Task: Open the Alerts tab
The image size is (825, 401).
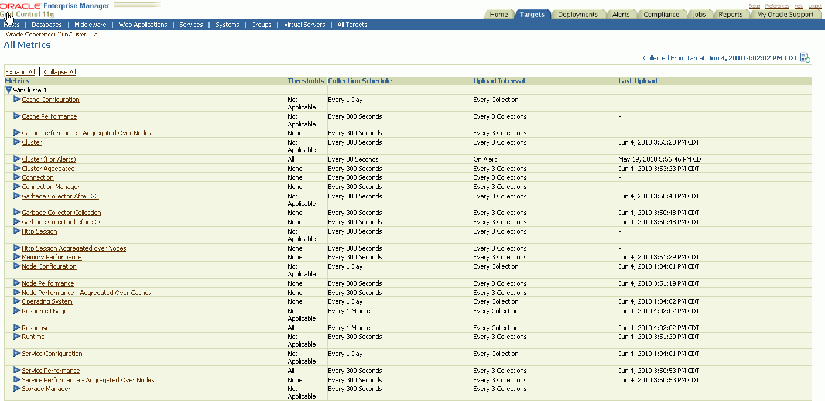Action: (x=621, y=15)
